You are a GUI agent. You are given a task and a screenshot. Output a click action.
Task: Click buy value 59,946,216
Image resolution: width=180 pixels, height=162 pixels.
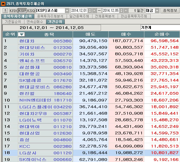tap(129, 80)
